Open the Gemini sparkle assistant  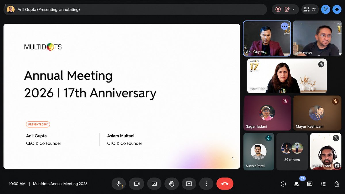coord(337,9)
